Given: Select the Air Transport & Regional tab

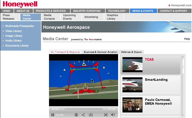Looking at the screenshot, I should pyautogui.click(x=65, y=52).
